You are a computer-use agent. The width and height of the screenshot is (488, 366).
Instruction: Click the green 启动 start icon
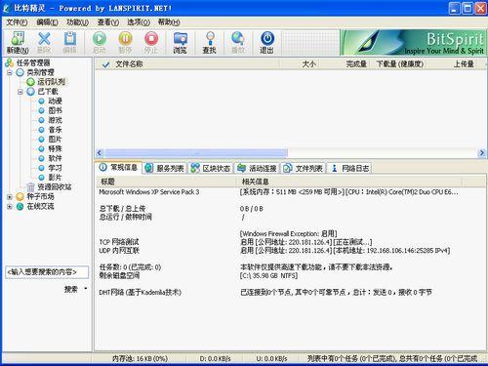coord(100,42)
